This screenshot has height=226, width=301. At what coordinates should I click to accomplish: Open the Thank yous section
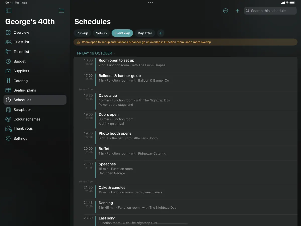35,129
